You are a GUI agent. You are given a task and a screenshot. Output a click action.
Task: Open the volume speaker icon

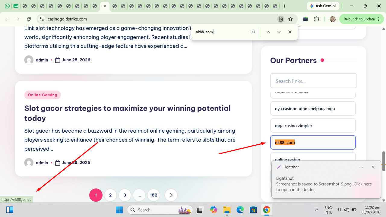point(346,210)
